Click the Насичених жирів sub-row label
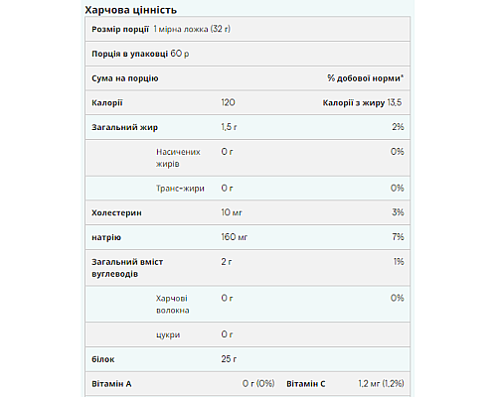 [178, 158]
